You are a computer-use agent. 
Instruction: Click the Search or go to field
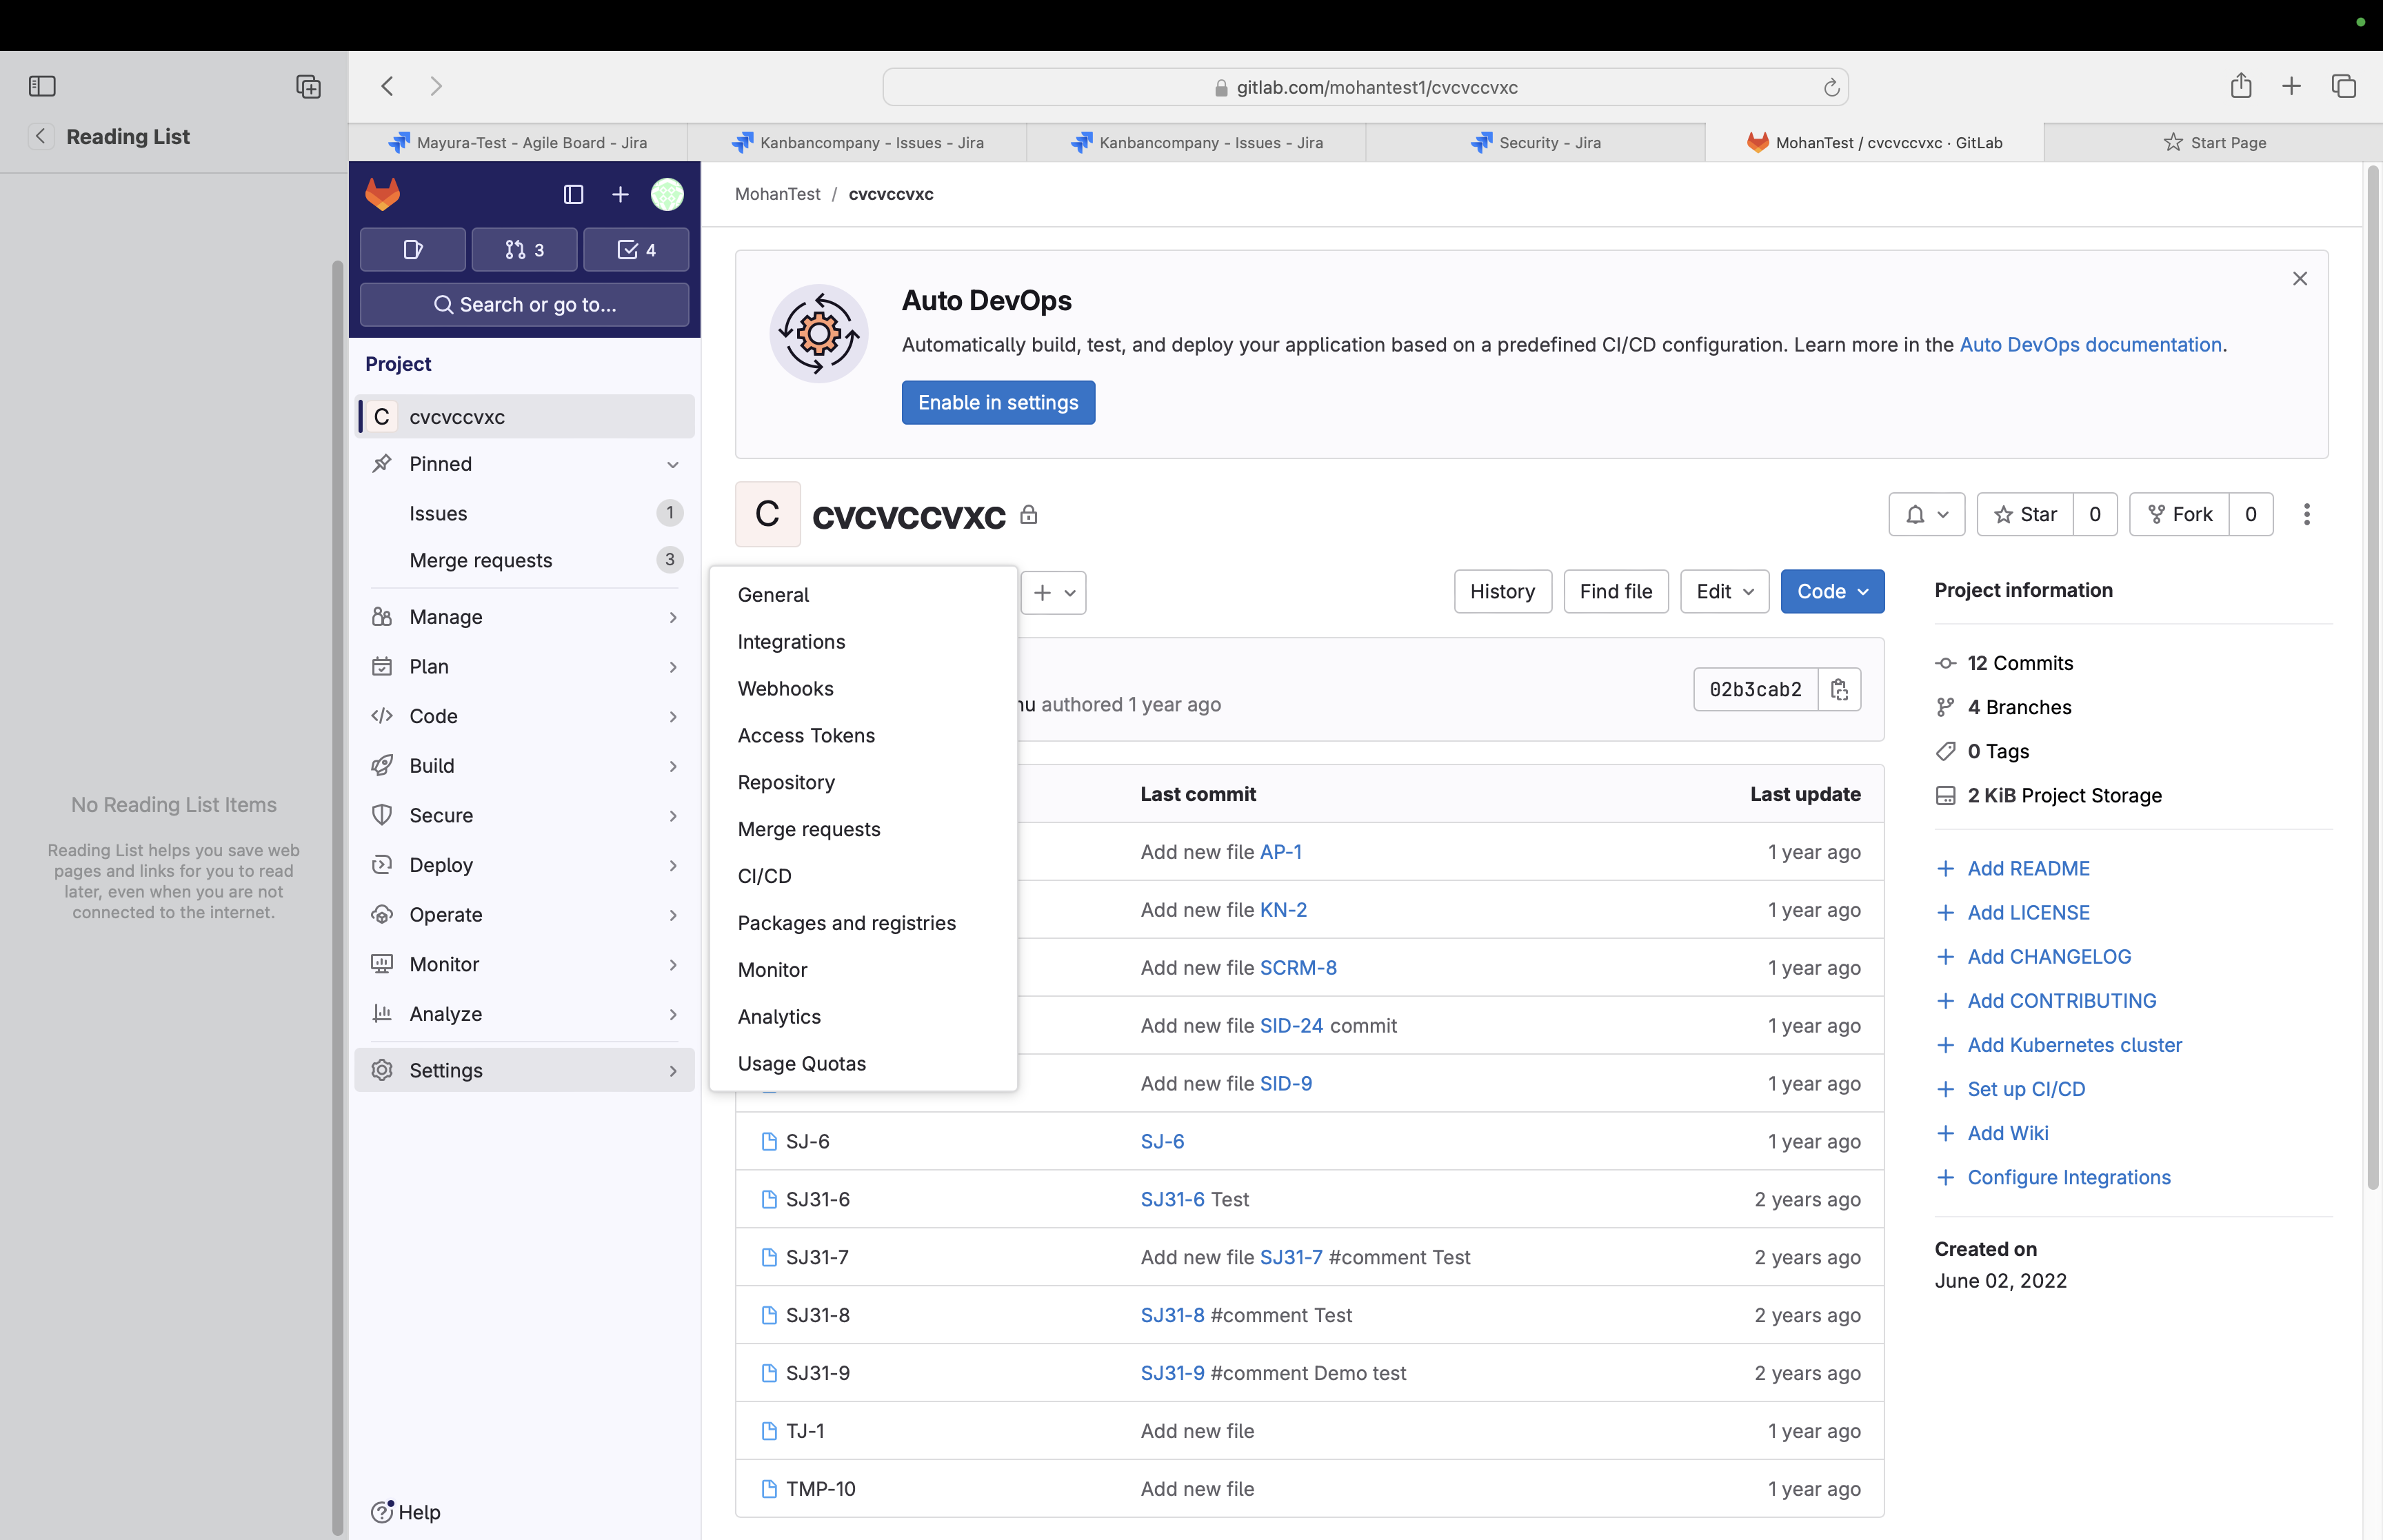(524, 304)
